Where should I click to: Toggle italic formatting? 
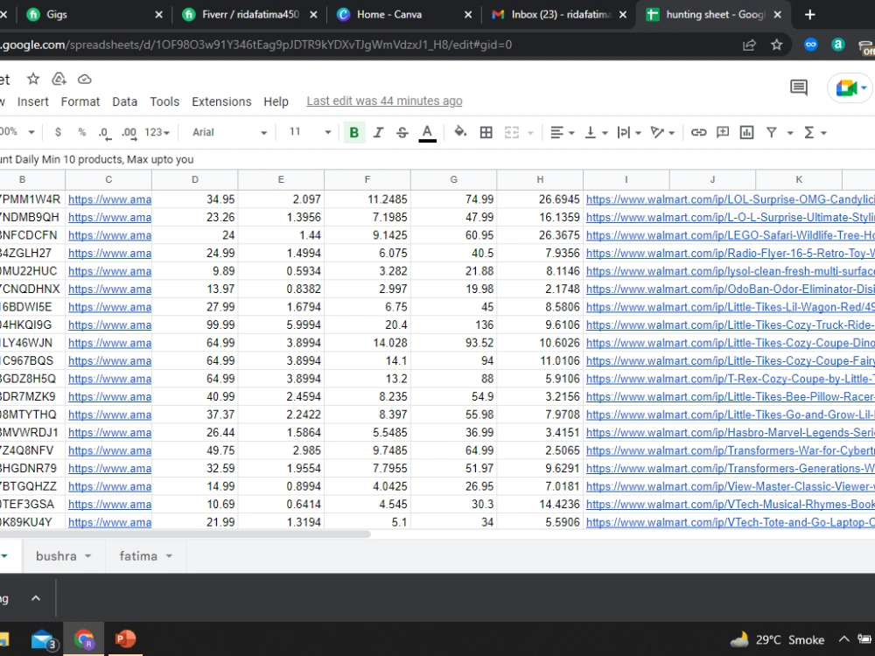coord(378,132)
